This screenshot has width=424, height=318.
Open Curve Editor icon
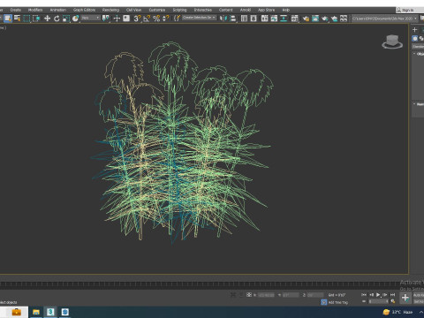pos(274,19)
